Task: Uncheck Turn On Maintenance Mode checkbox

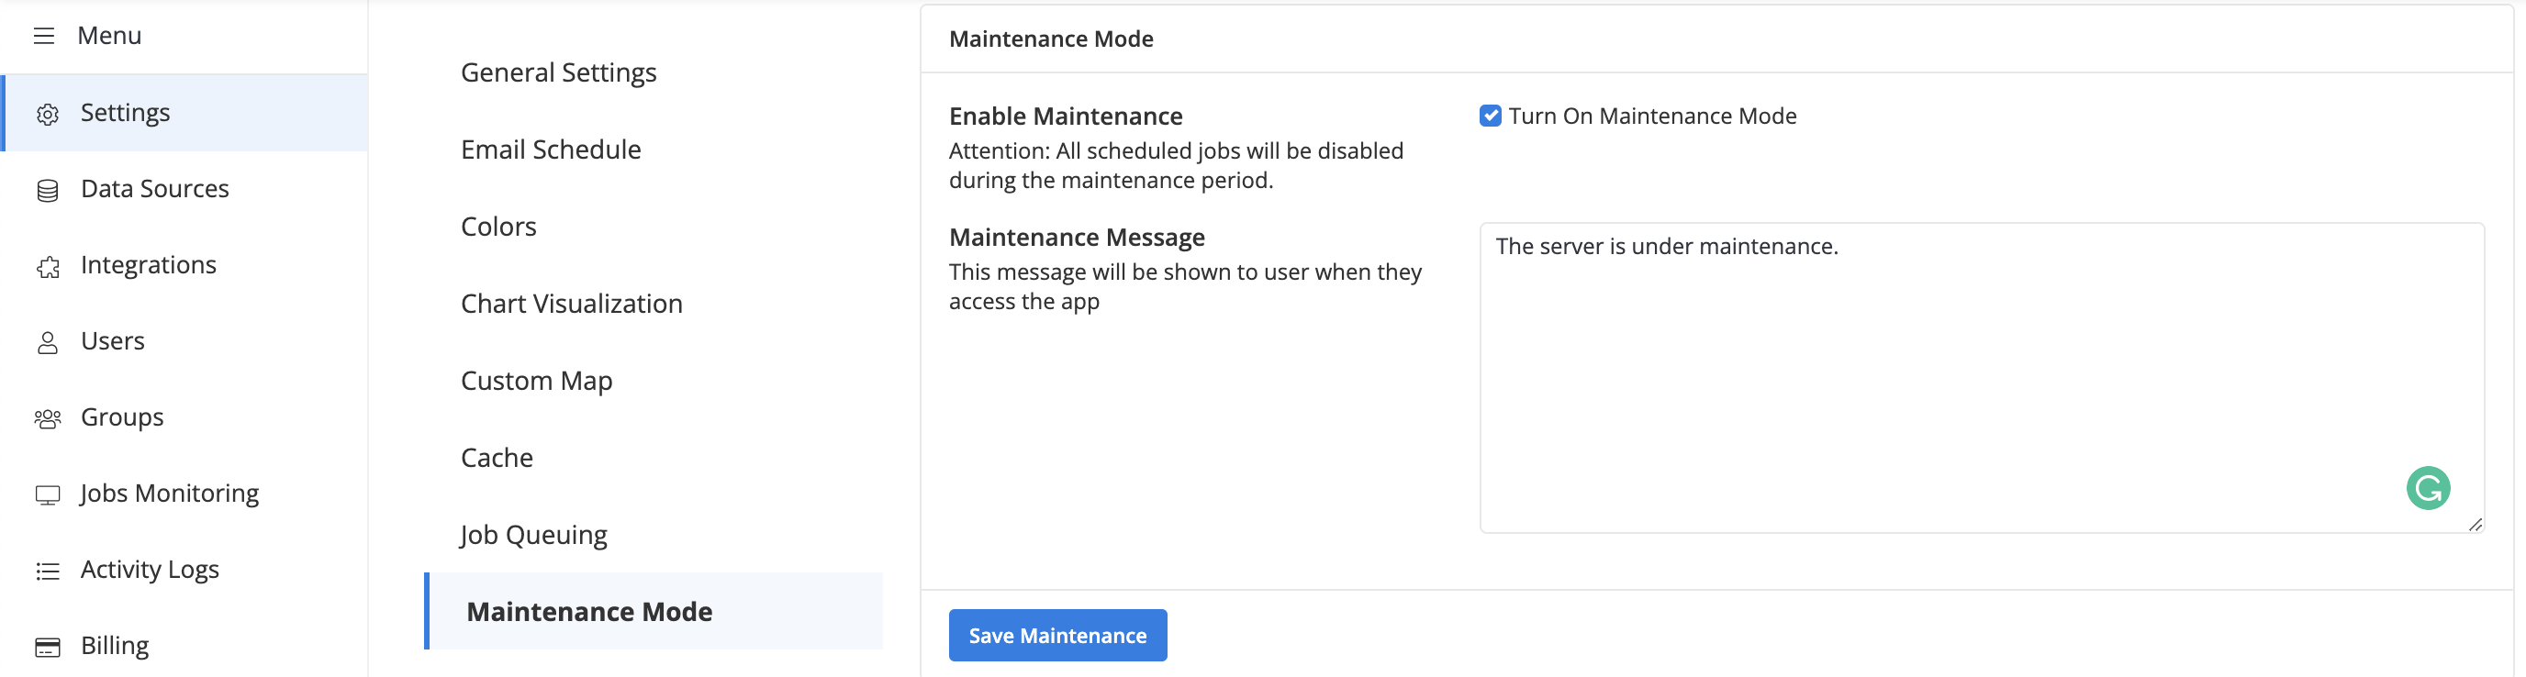Action: [x=1490, y=116]
